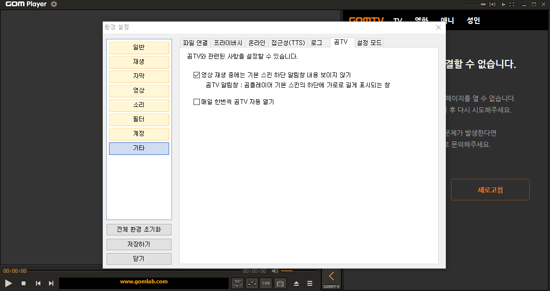The image size is (550, 291).
Task: Open SUB subtitle options
Action: 265,283
